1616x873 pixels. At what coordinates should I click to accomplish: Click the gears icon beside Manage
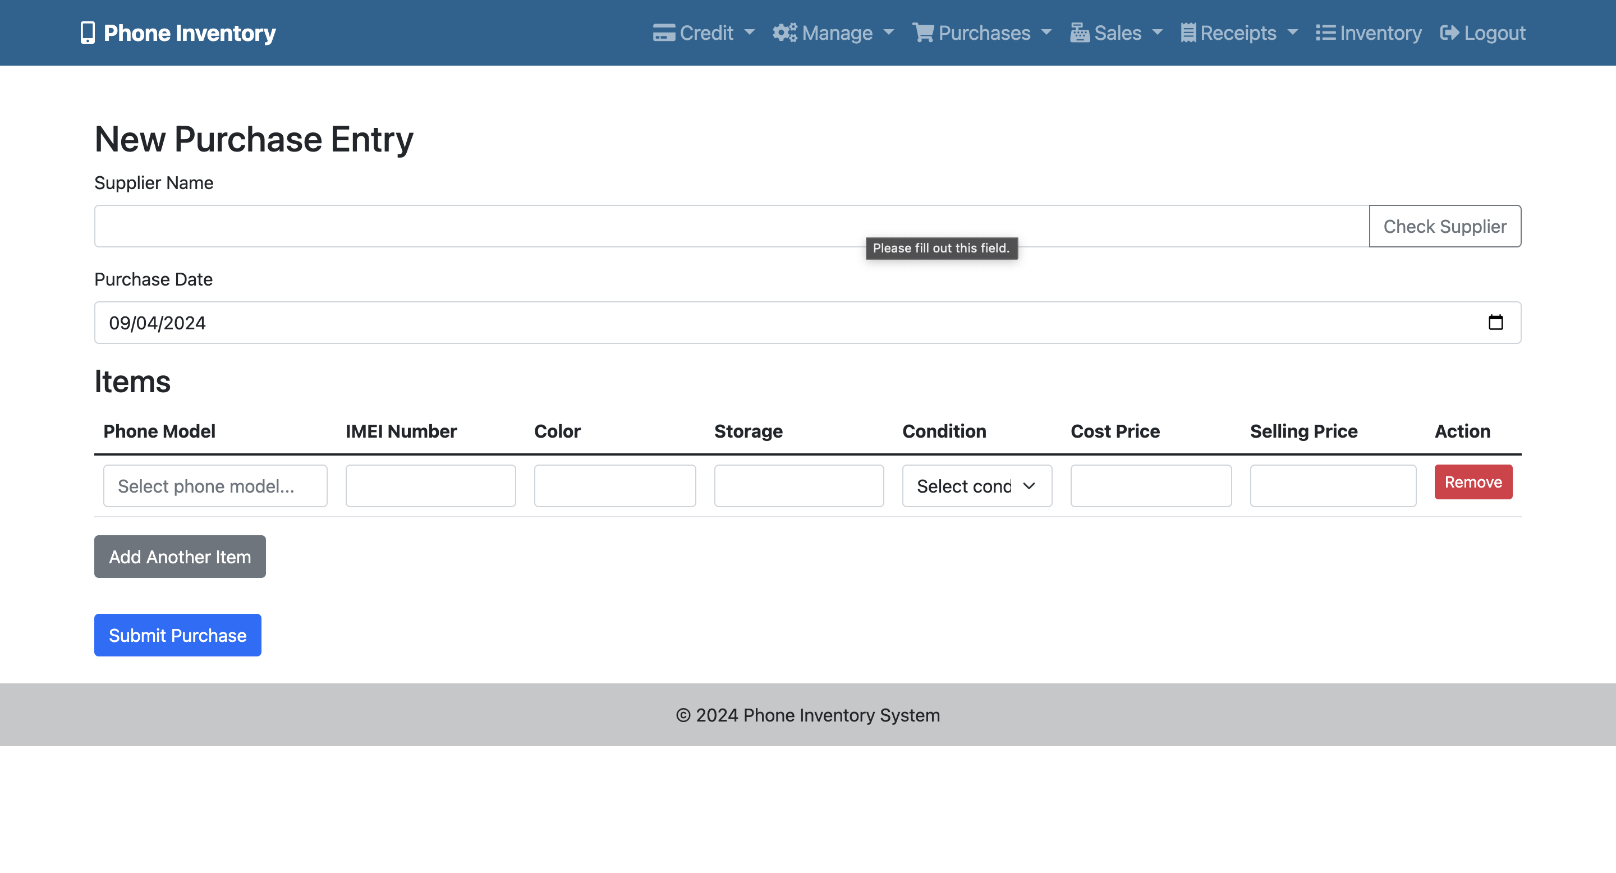pyautogui.click(x=784, y=33)
